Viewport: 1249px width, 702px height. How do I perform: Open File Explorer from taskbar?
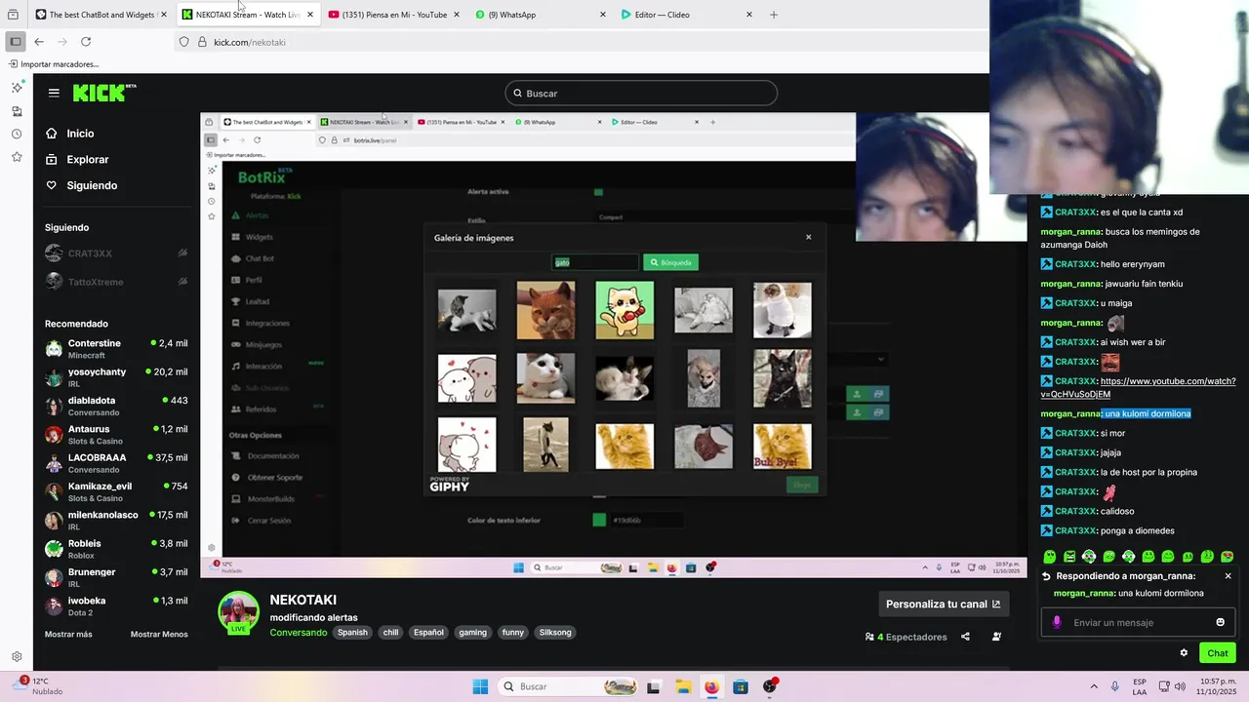click(x=682, y=686)
